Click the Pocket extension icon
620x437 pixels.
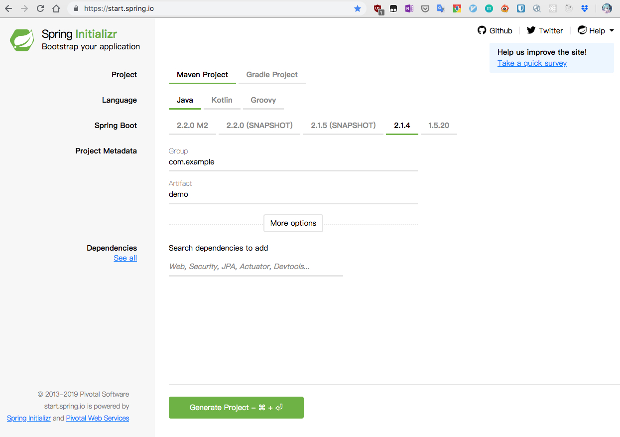[425, 8]
